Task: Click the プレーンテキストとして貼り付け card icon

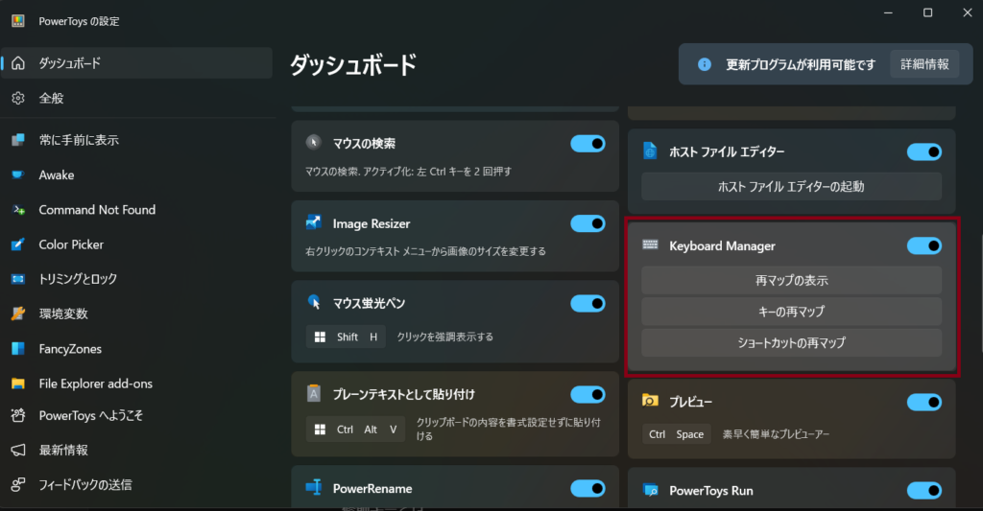Action: click(x=314, y=393)
